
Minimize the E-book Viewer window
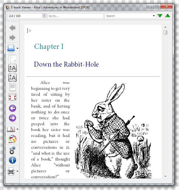tap(150, 6)
